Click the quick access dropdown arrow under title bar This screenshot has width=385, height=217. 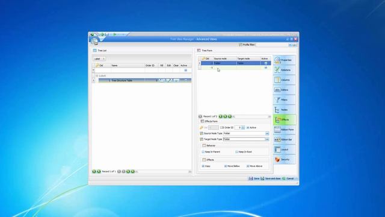tap(102, 39)
